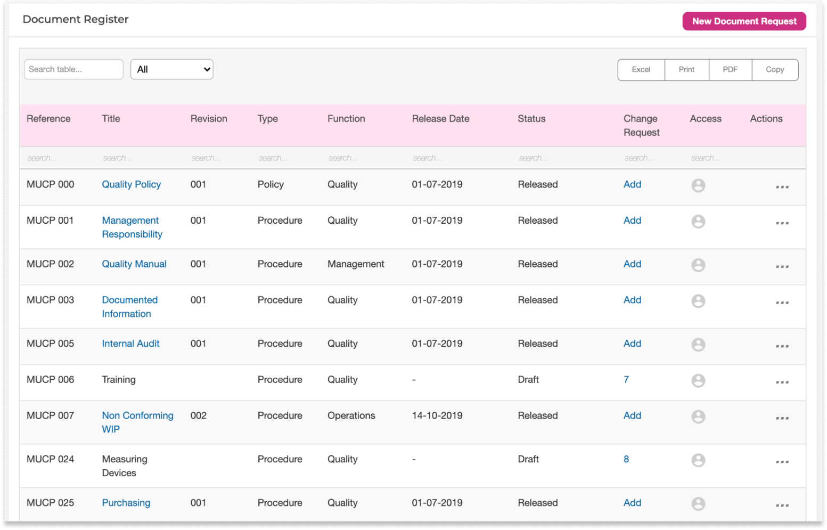Screen dimensions: 827x530
Task: Open Management Responsibility document link
Action: tap(132, 227)
